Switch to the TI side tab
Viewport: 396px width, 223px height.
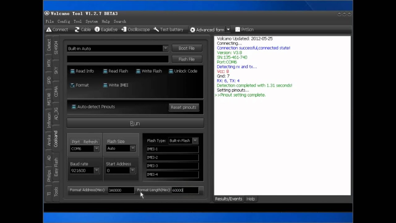49,193
